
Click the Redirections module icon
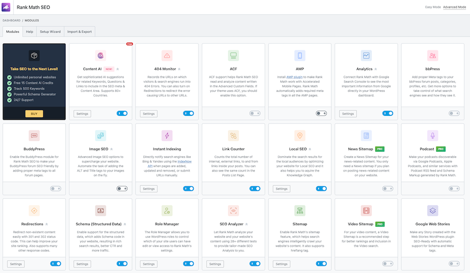pyautogui.click(x=34, y=211)
